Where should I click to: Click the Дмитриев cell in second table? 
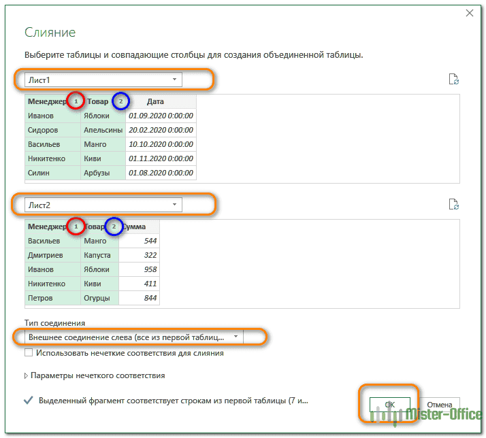(x=47, y=255)
